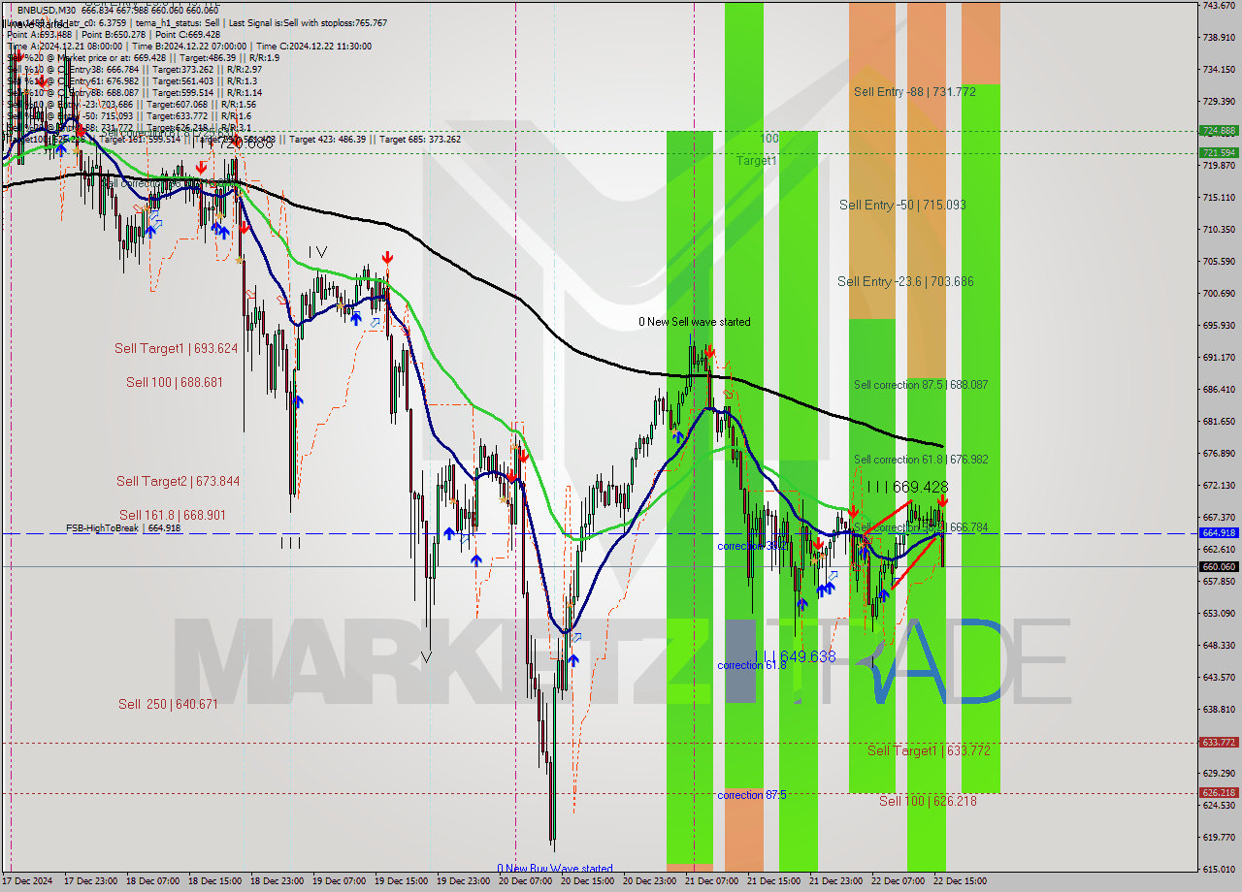Click the 700.670 price axis value
This screenshot has height=892, width=1242.
pos(1219,293)
